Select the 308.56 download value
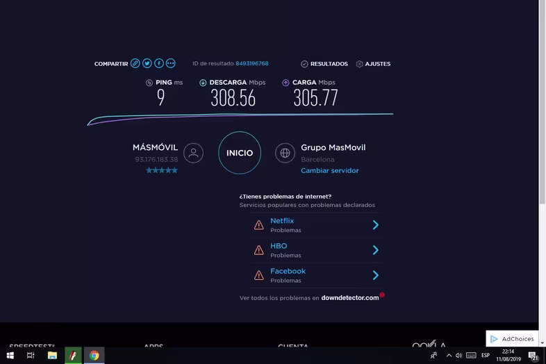This screenshot has height=364, width=546. click(233, 98)
